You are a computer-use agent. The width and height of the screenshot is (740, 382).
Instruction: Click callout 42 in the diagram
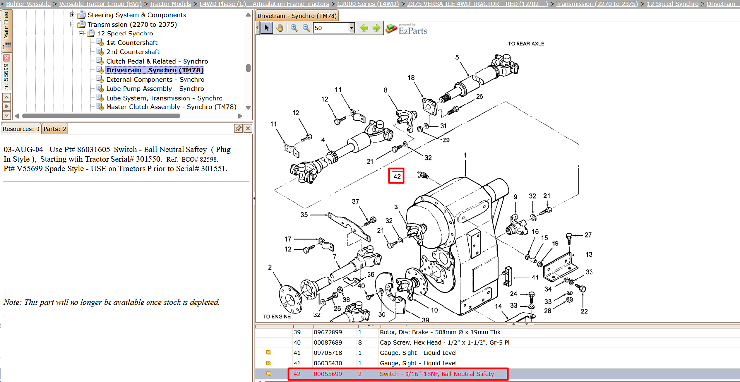[397, 176]
